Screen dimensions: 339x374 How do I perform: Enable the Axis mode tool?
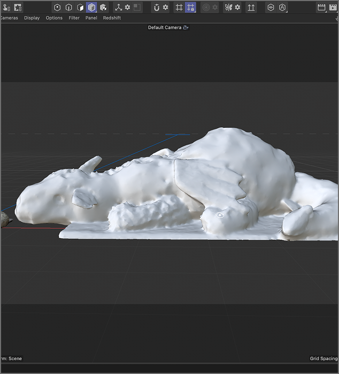tap(118, 7)
